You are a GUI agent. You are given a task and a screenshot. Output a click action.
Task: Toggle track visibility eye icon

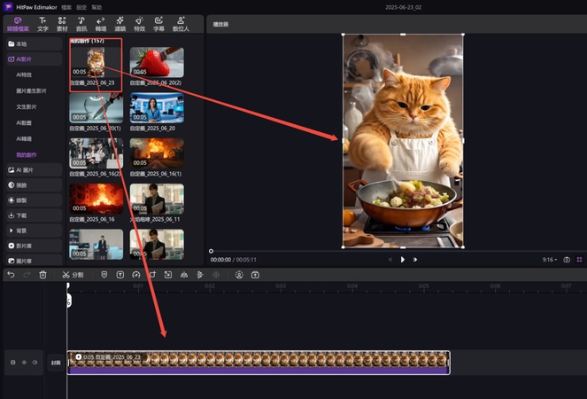pyautogui.click(x=24, y=363)
